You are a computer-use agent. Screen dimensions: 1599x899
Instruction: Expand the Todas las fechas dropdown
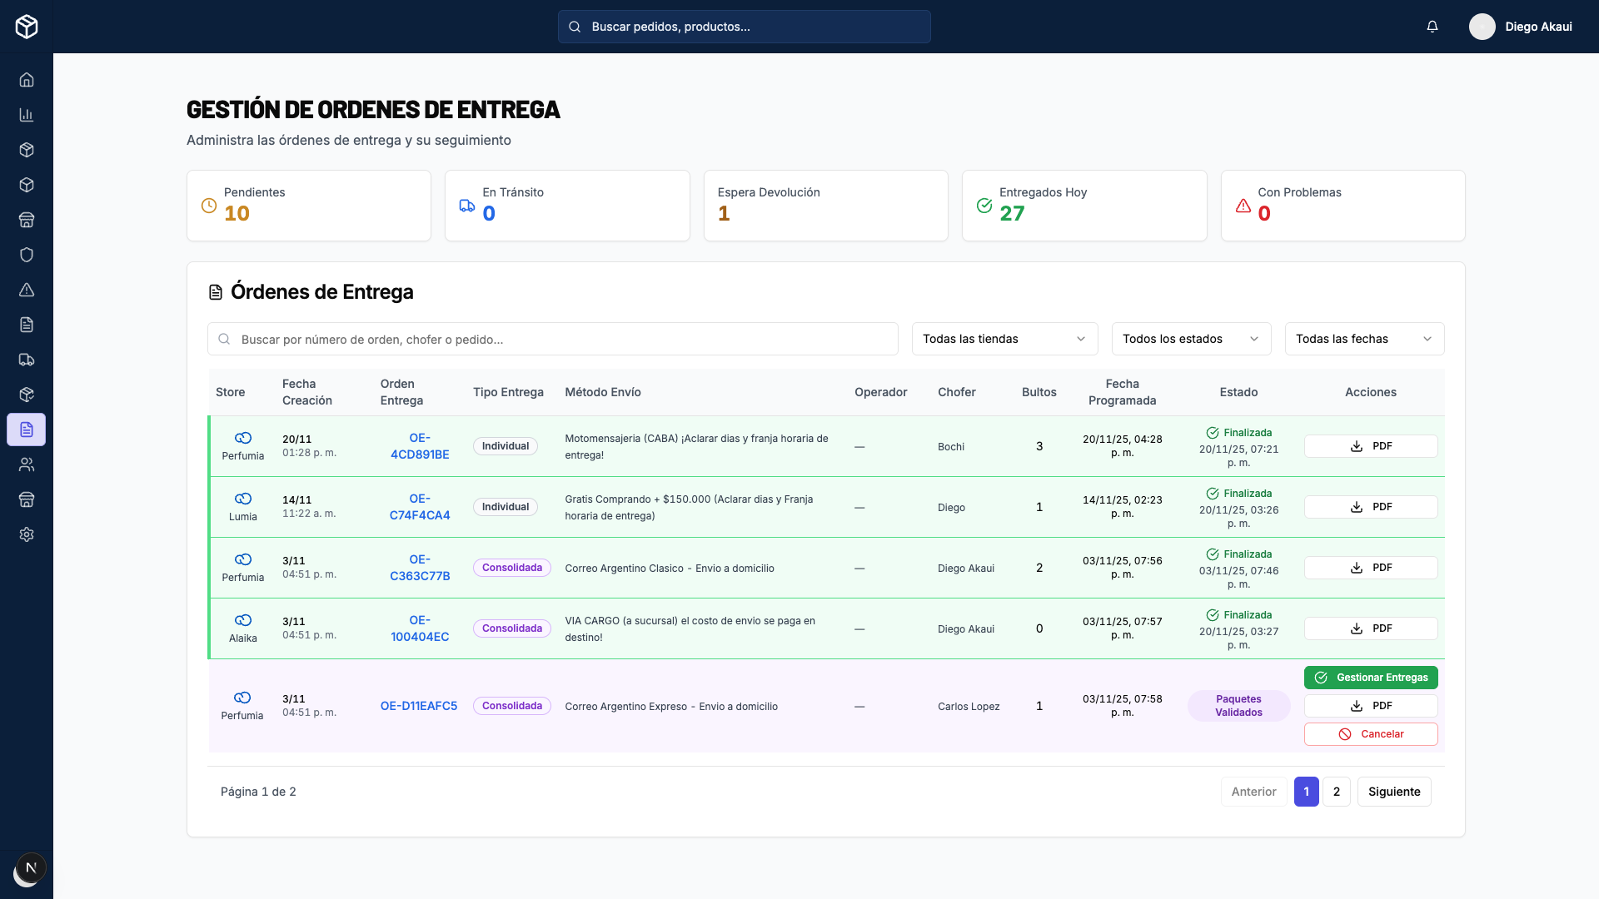click(1364, 339)
